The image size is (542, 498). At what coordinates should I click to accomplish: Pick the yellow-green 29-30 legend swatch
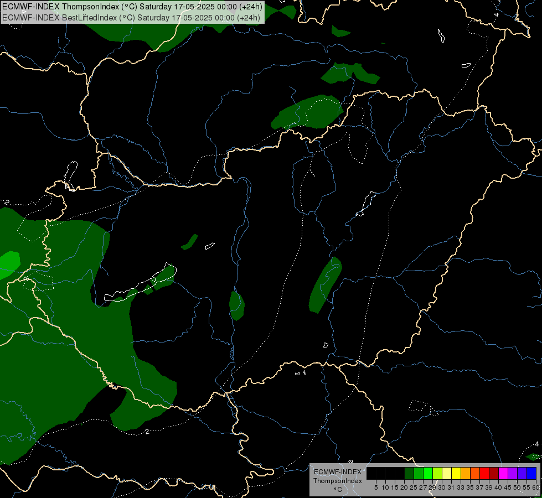point(437,474)
